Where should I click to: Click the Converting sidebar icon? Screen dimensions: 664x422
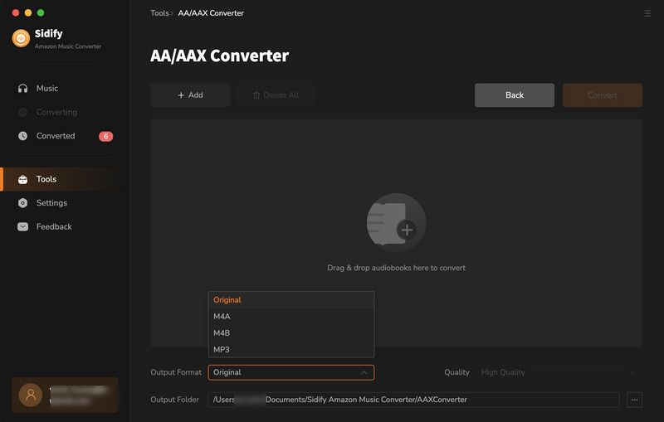tap(23, 112)
